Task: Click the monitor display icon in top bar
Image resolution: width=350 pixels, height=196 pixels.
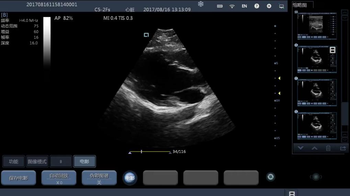Action: (x=281, y=6)
